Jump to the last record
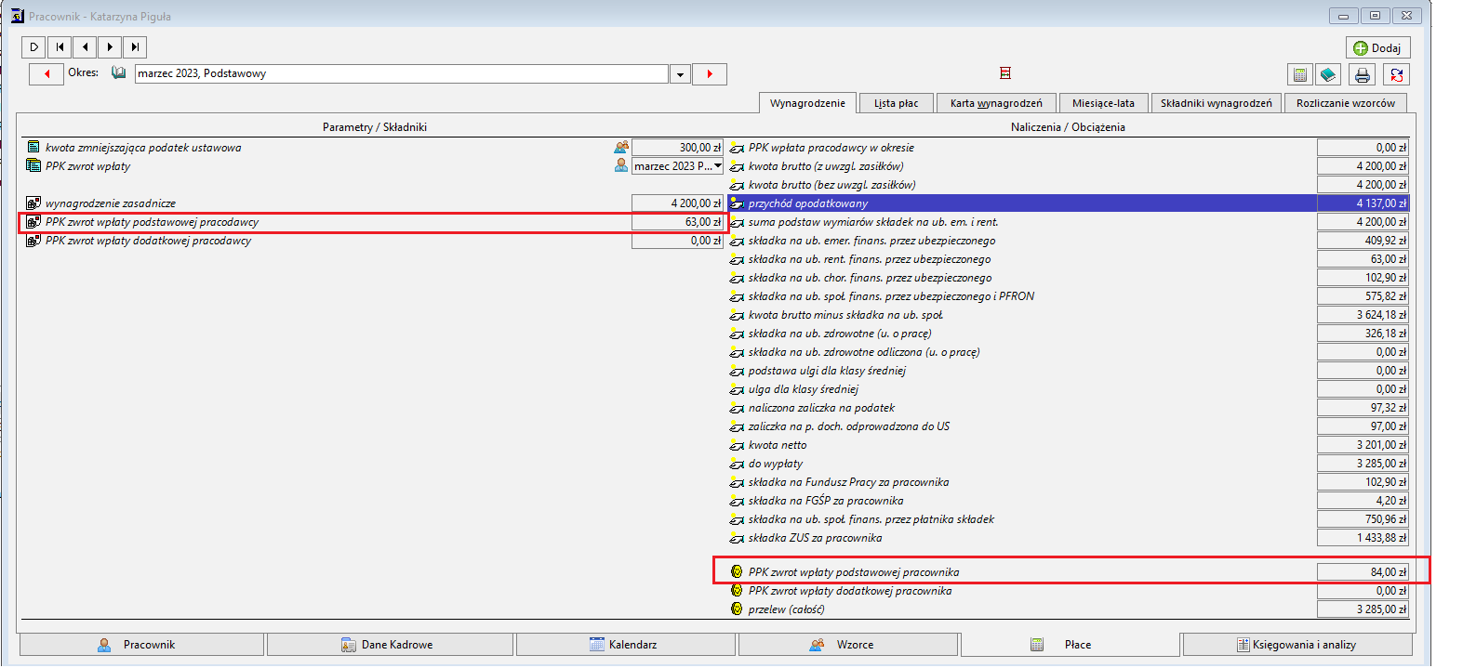The height and width of the screenshot is (668, 1463). click(x=135, y=46)
